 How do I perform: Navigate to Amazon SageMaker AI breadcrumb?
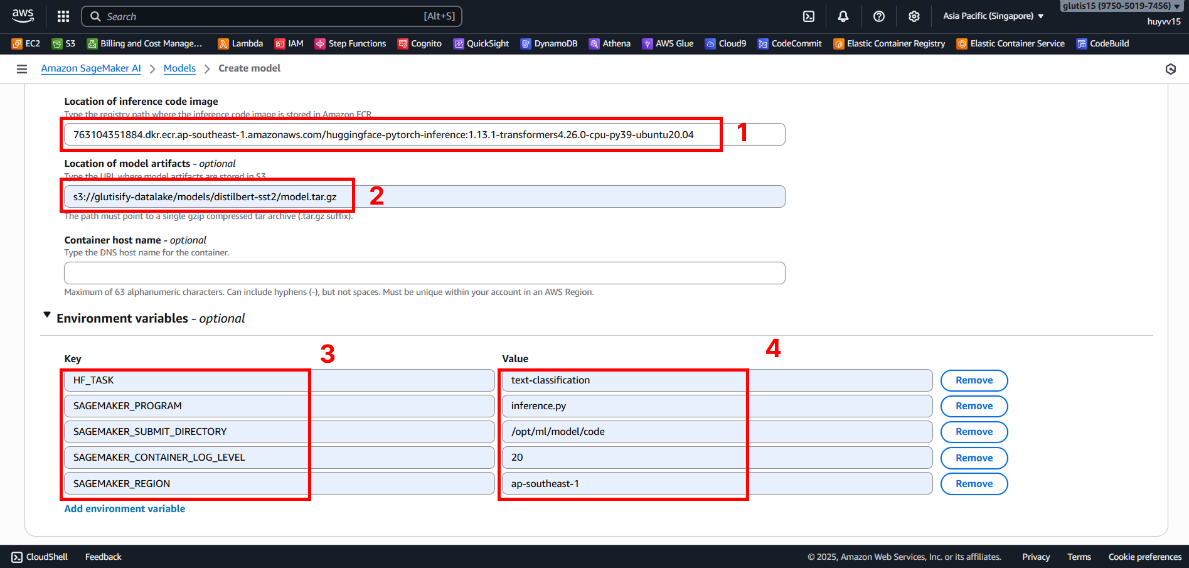coord(91,68)
